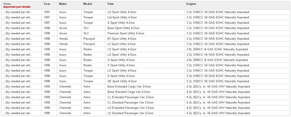
Task: Click the Trim column header
Action: click(110, 4)
